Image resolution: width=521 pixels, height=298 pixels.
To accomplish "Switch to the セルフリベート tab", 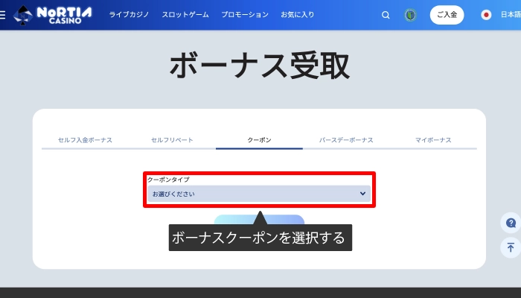I will click(172, 140).
